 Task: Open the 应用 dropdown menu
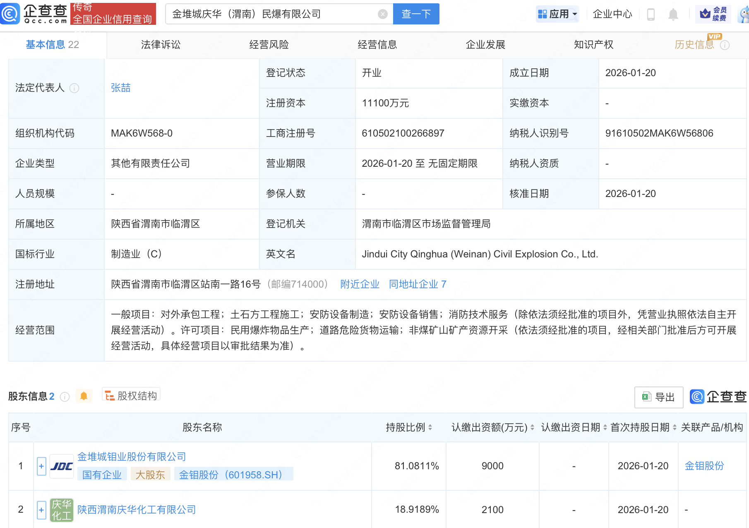tap(557, 14)
